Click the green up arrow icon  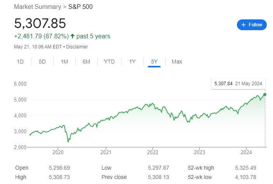73,36
